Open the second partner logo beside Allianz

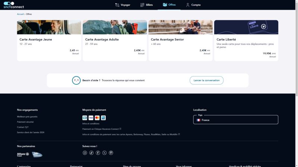[37, 154]
